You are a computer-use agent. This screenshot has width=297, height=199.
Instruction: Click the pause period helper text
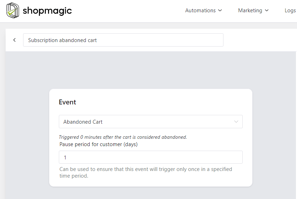click(x=146, y=172)
